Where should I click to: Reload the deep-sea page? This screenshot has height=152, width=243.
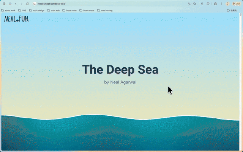(x=27, y=4)
